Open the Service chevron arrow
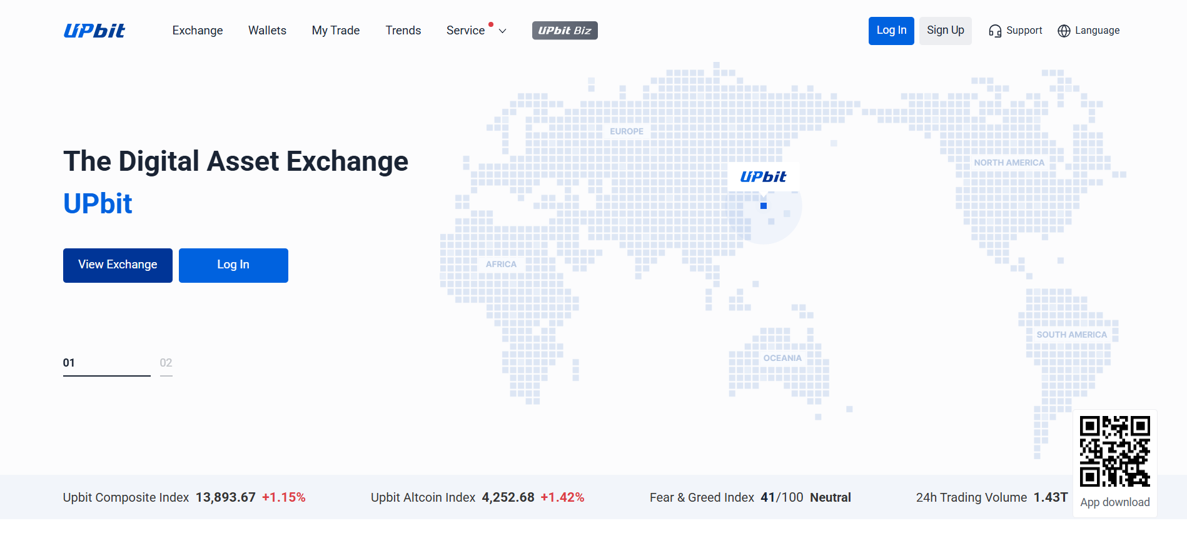This screenshot has height=548, width=1187. [502, 31]
